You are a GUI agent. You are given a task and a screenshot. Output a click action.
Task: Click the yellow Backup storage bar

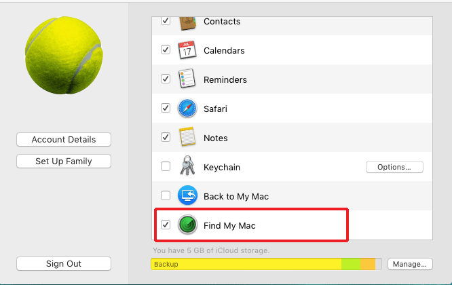pyautogui.click(x=246, y=264)
